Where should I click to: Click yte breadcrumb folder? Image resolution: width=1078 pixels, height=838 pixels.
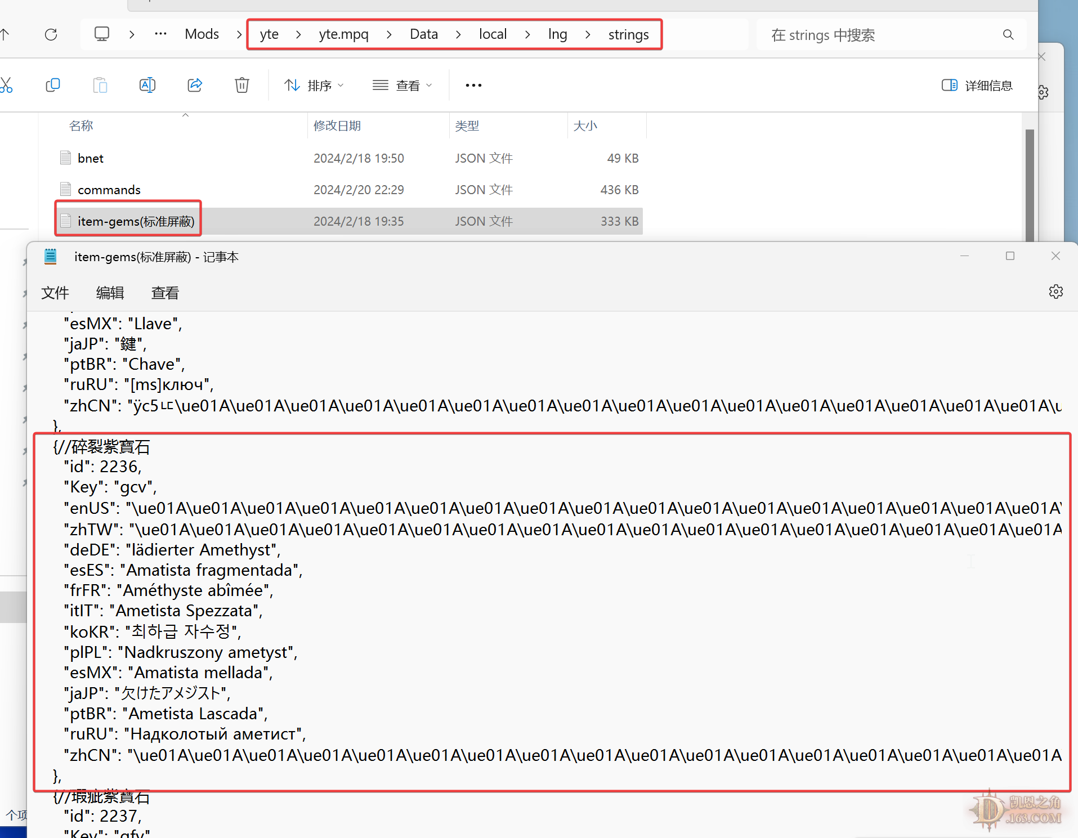269,34
